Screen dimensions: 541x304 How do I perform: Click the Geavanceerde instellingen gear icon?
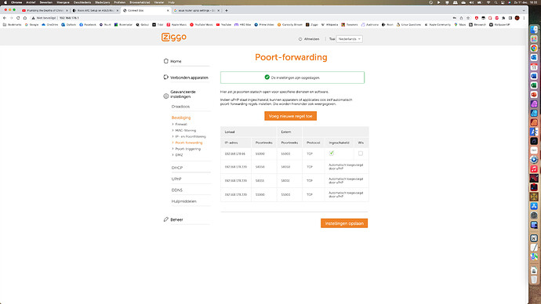click(166, 96)
